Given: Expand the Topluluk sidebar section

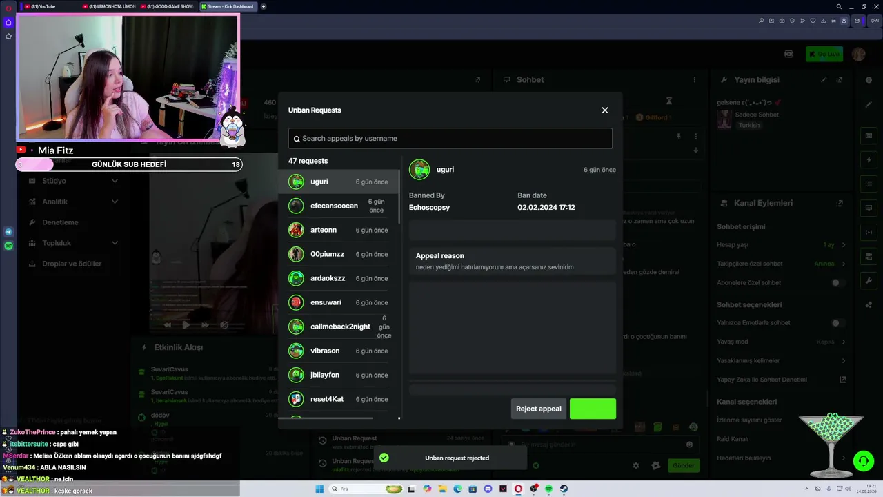Looking at the screenshot, I should coord(73,243).
